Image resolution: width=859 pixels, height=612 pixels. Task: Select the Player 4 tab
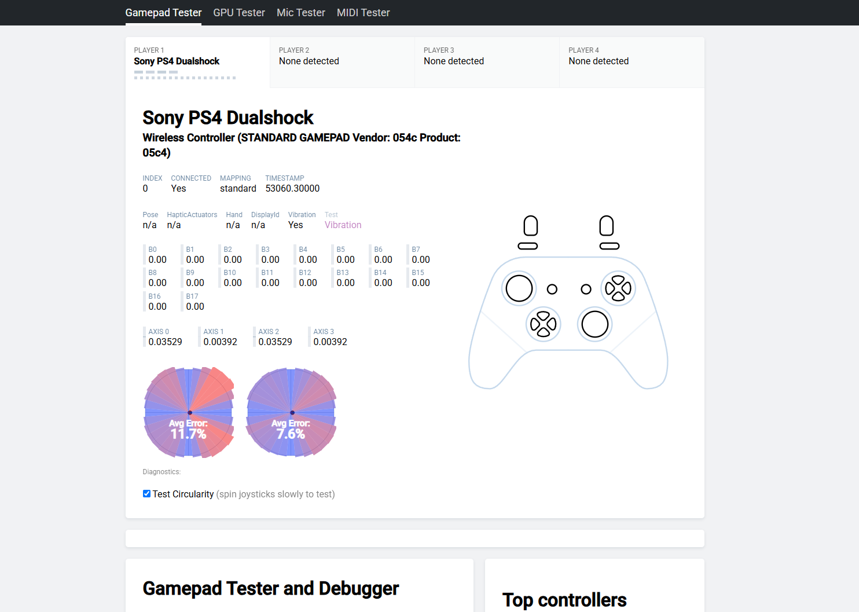point(632,63)
